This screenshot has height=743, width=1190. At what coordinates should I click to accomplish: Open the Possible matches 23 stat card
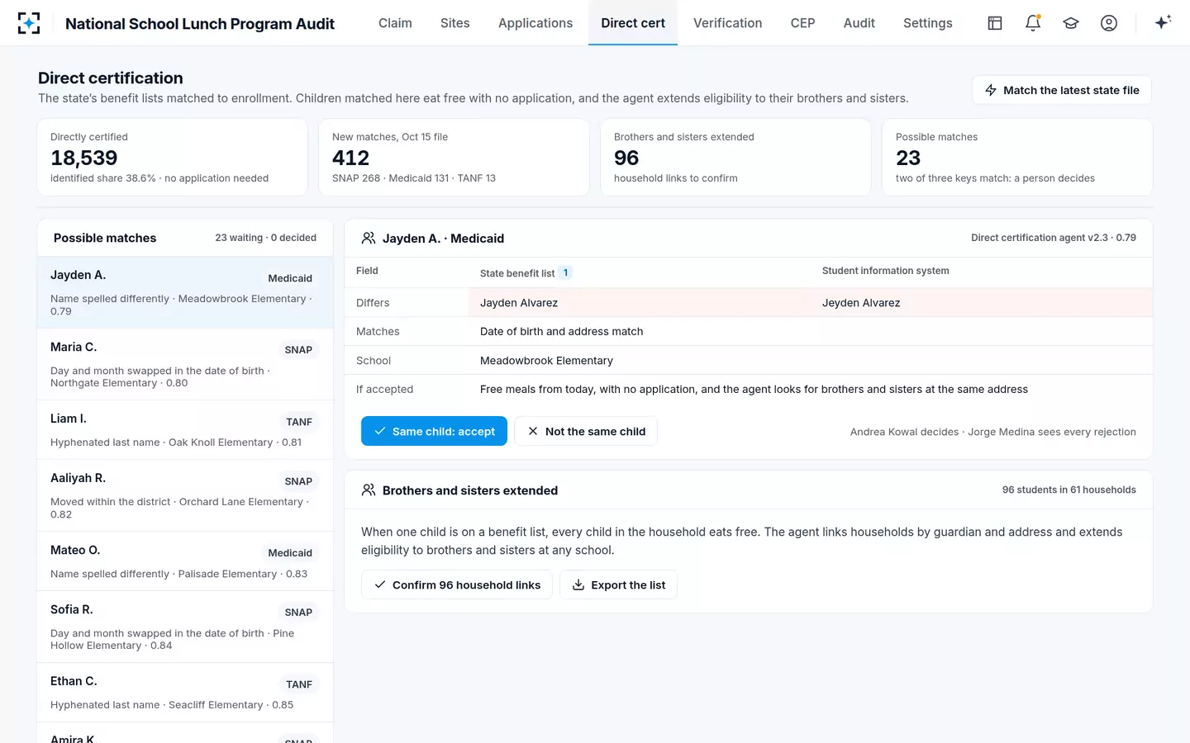coord(1018,157)
